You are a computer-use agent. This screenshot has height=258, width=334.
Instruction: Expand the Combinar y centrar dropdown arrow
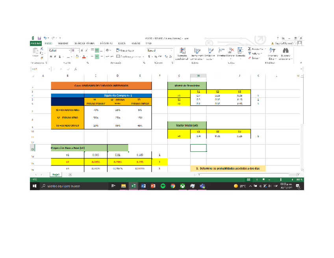pyautogui.click(x=144, y=57)
